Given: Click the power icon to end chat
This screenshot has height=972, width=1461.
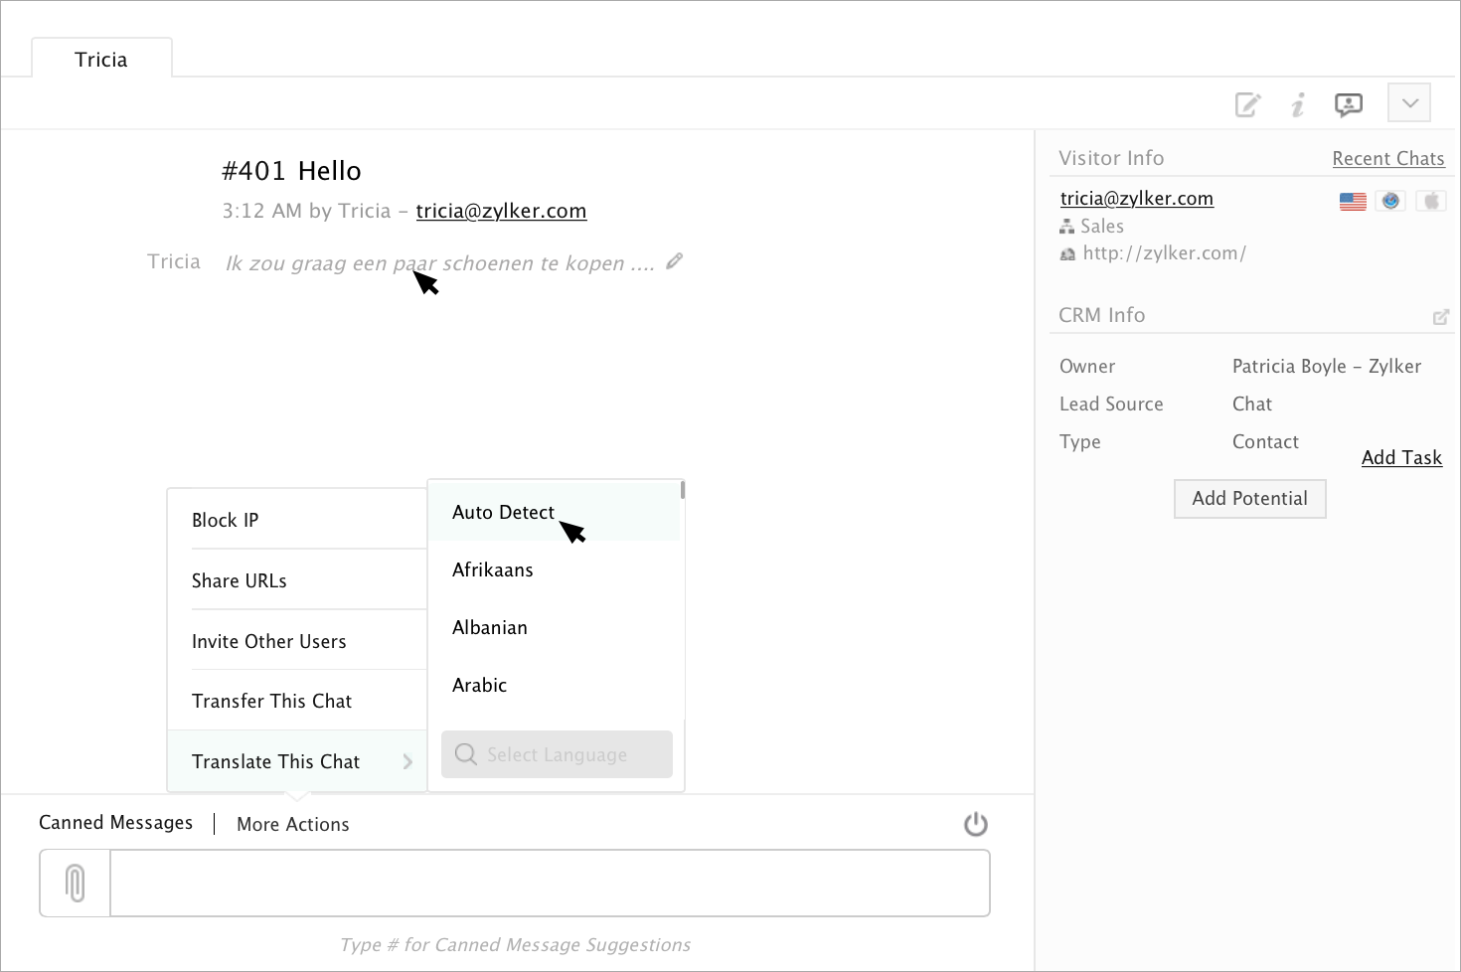Looking at the screenshot, I should point(976,824).
